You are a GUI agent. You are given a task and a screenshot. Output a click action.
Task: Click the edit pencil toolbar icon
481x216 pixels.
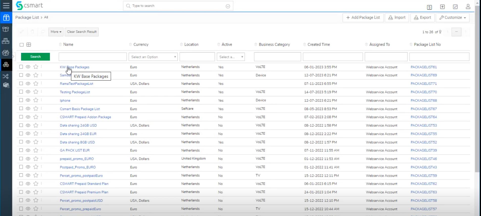pos(22,32)
